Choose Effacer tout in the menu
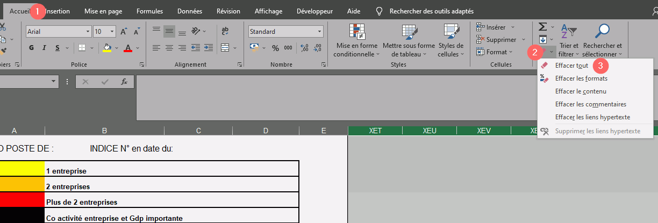Image resolution: width=658 pixels, height=223 pixels. pos(571,66)
